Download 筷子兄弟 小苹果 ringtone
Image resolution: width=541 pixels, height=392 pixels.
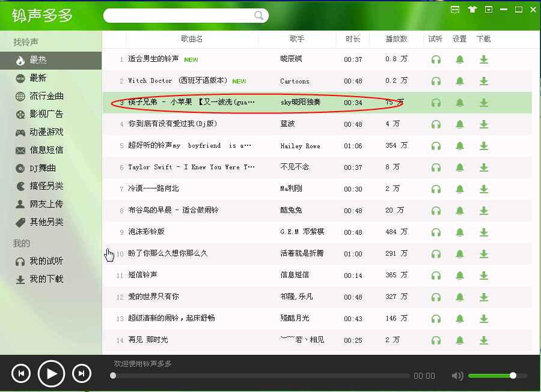(x=484, y=103)
